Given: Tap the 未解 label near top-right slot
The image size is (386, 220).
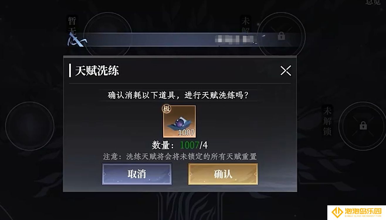Looking at the screenshot, I should coord(245,26).
